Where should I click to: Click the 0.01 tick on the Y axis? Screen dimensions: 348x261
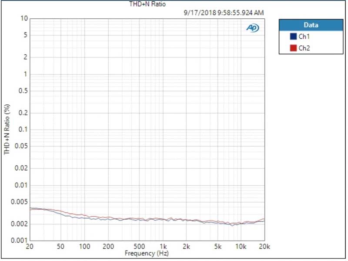22,185
